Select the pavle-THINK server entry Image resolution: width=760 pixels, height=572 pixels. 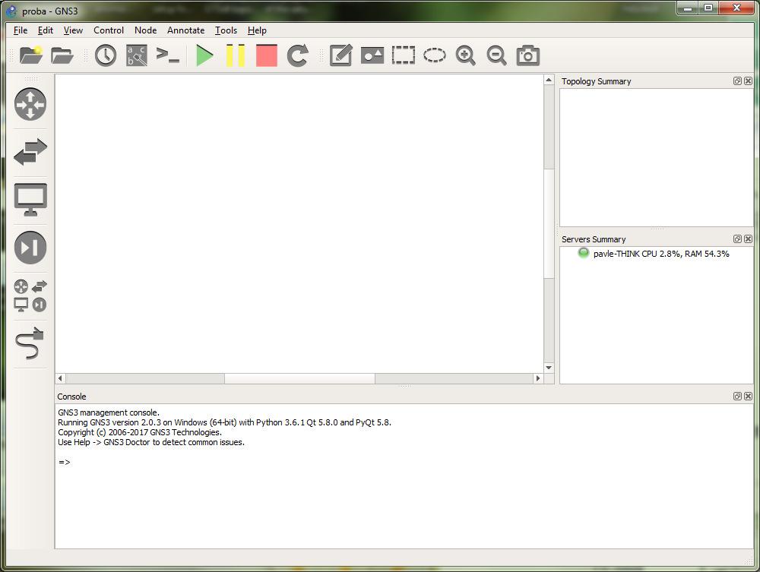pos(661,254)
